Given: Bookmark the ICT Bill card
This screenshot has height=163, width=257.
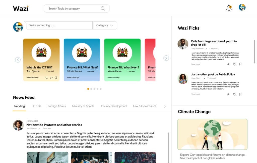Looking at the screenshot, I should coord(56,78).
